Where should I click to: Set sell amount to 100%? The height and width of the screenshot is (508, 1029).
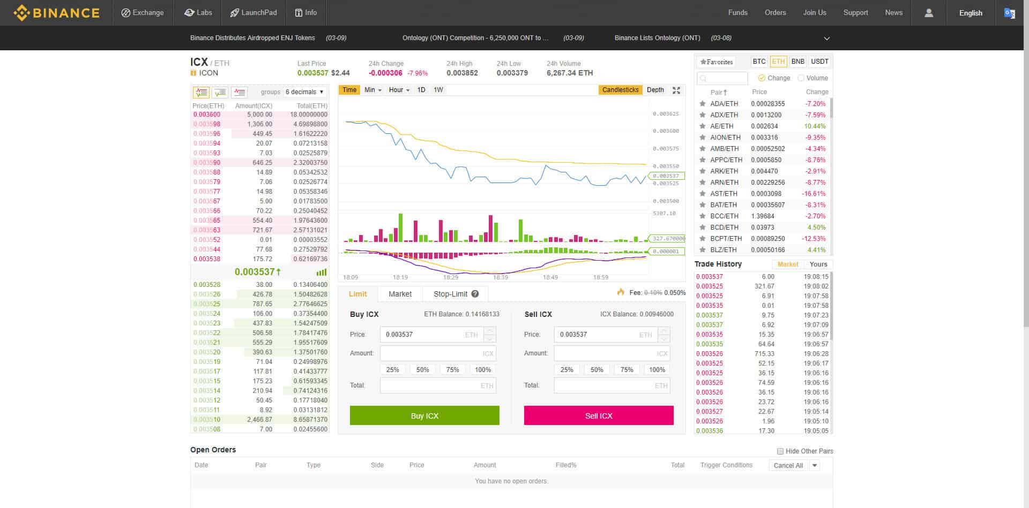coord(657,370)
